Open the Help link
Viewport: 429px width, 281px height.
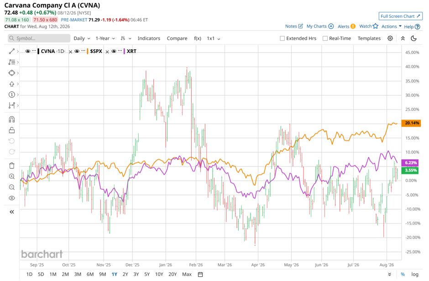click(x=412, y=26)
